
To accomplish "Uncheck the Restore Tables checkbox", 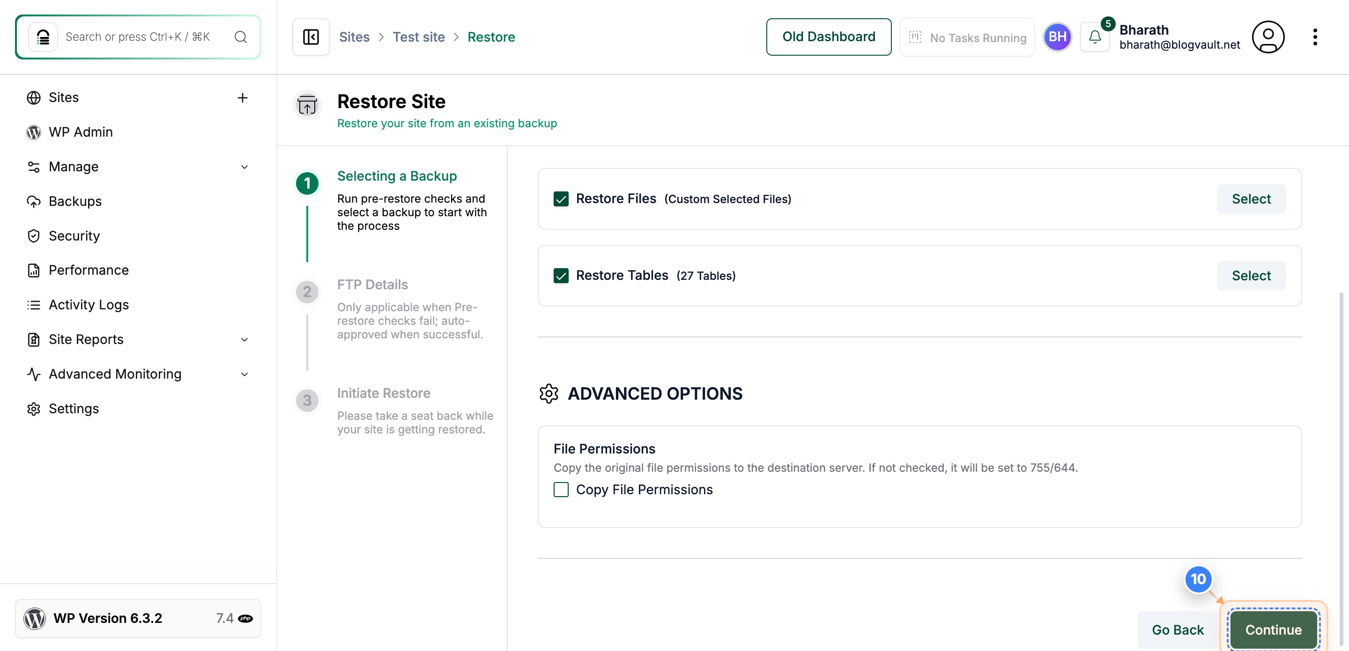I will point(561,275).
